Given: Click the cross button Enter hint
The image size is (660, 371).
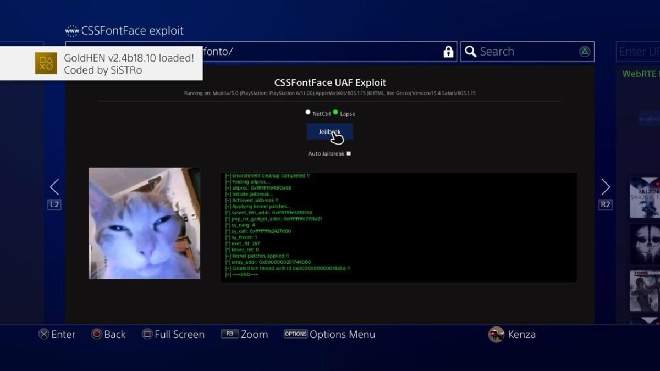Looking at the screenshot, I should pos(57,334).
